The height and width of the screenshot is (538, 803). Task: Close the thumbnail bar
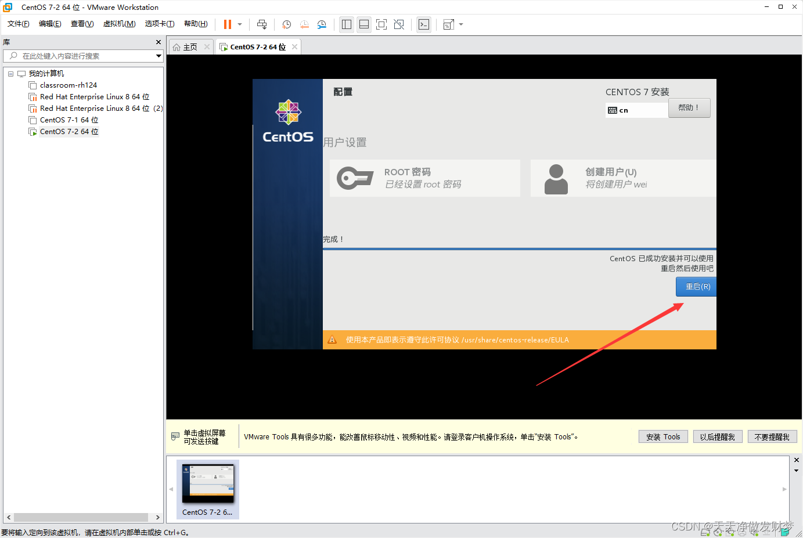point(796,460)
